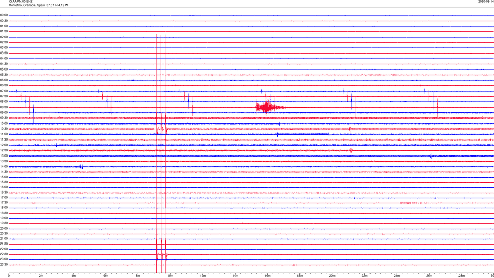This screenshot has height=278, width=494.
Task: Click the 22:00 row label
Action: [x=4, y=249]
